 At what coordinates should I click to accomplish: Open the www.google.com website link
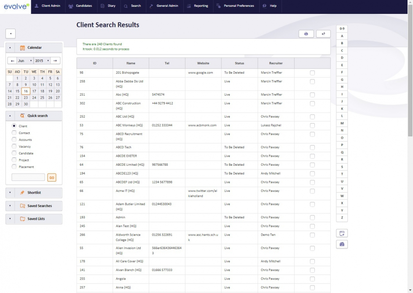pos(200,72)
